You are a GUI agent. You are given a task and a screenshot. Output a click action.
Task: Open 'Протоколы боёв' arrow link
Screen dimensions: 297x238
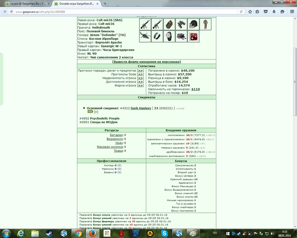[140, 74]
